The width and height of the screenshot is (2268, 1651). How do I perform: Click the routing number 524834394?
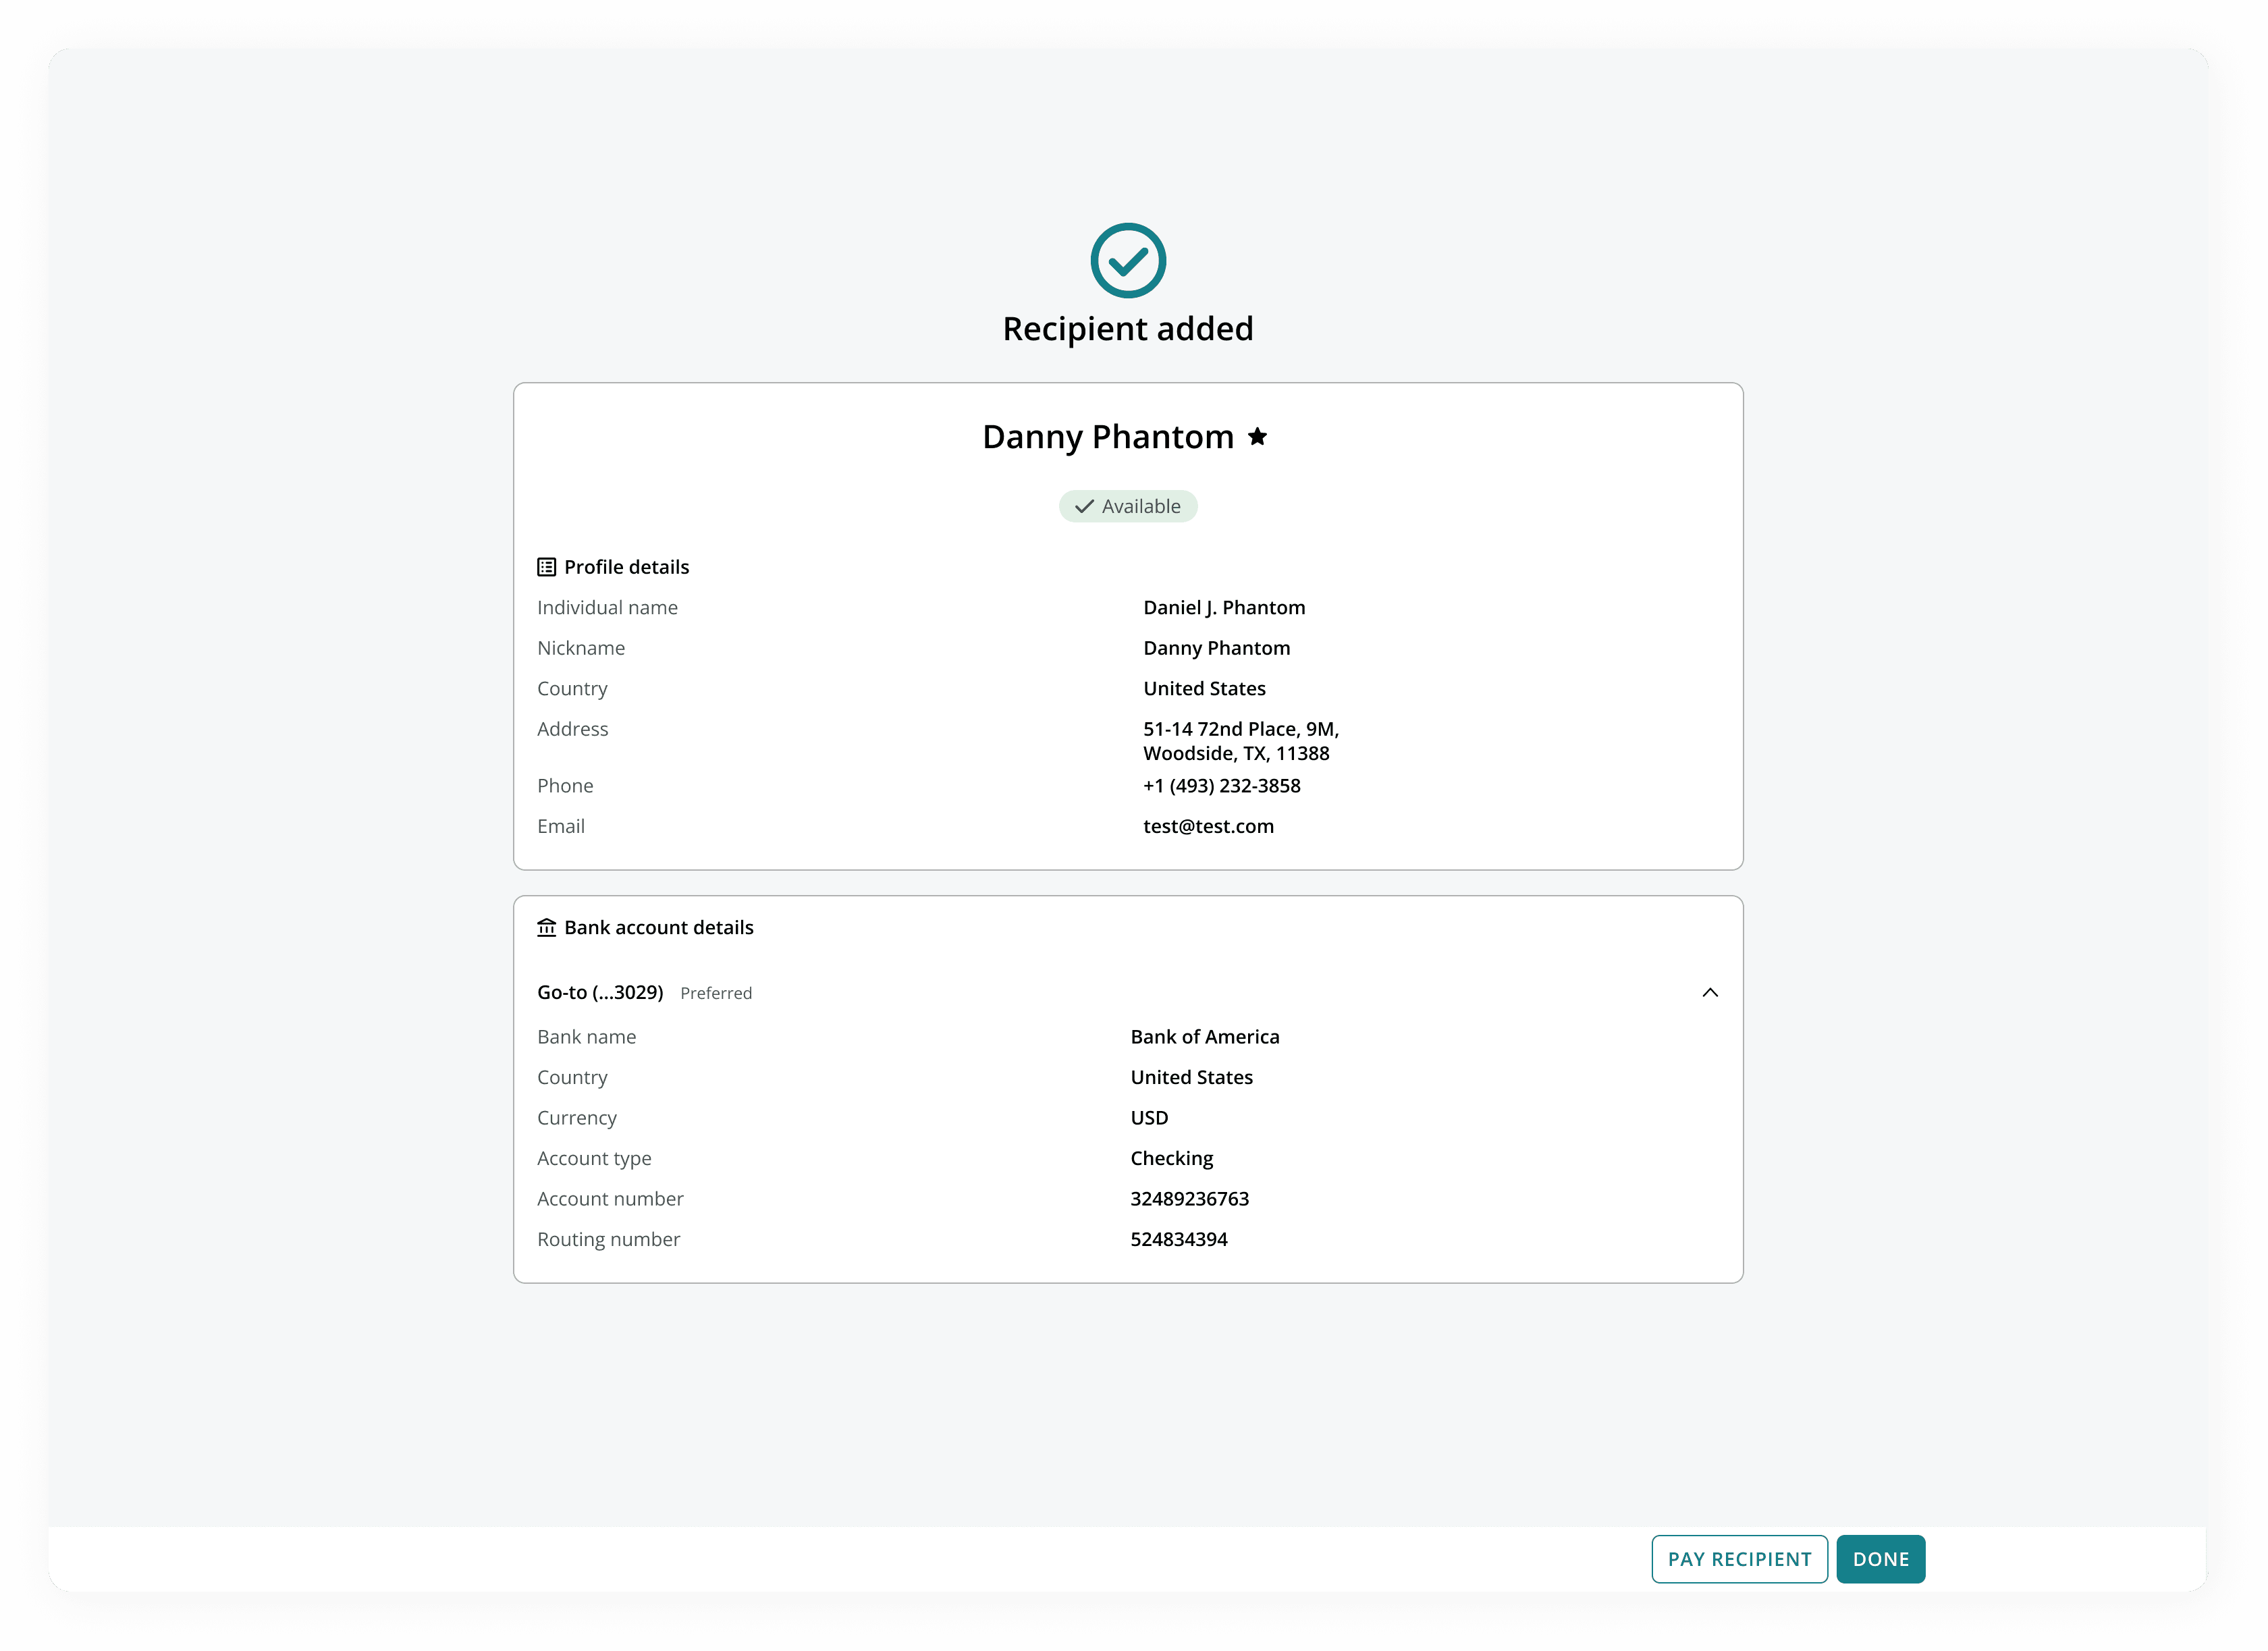click(x=1178, y=1239)
